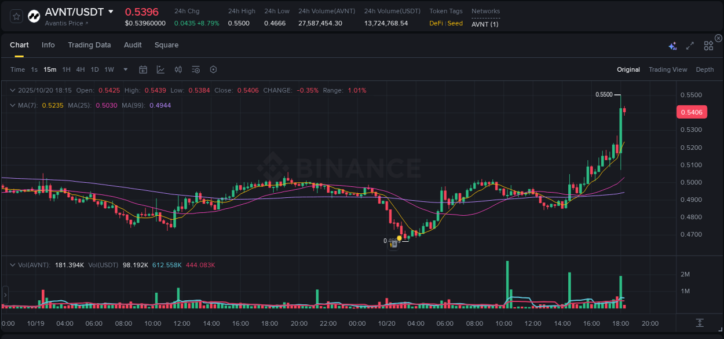This screenshot has width=724, height=339.
Task: Select the 15m timeframe option
Action: point(50,69)
